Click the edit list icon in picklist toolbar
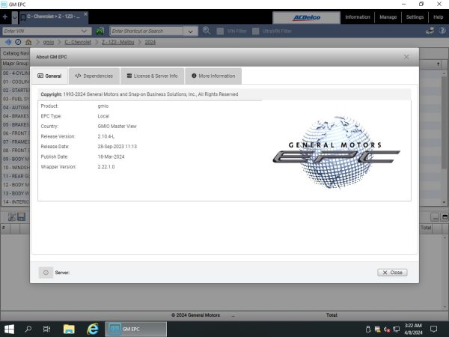The width and height of the screenshot is (449, 337). [x=12, y=217]
